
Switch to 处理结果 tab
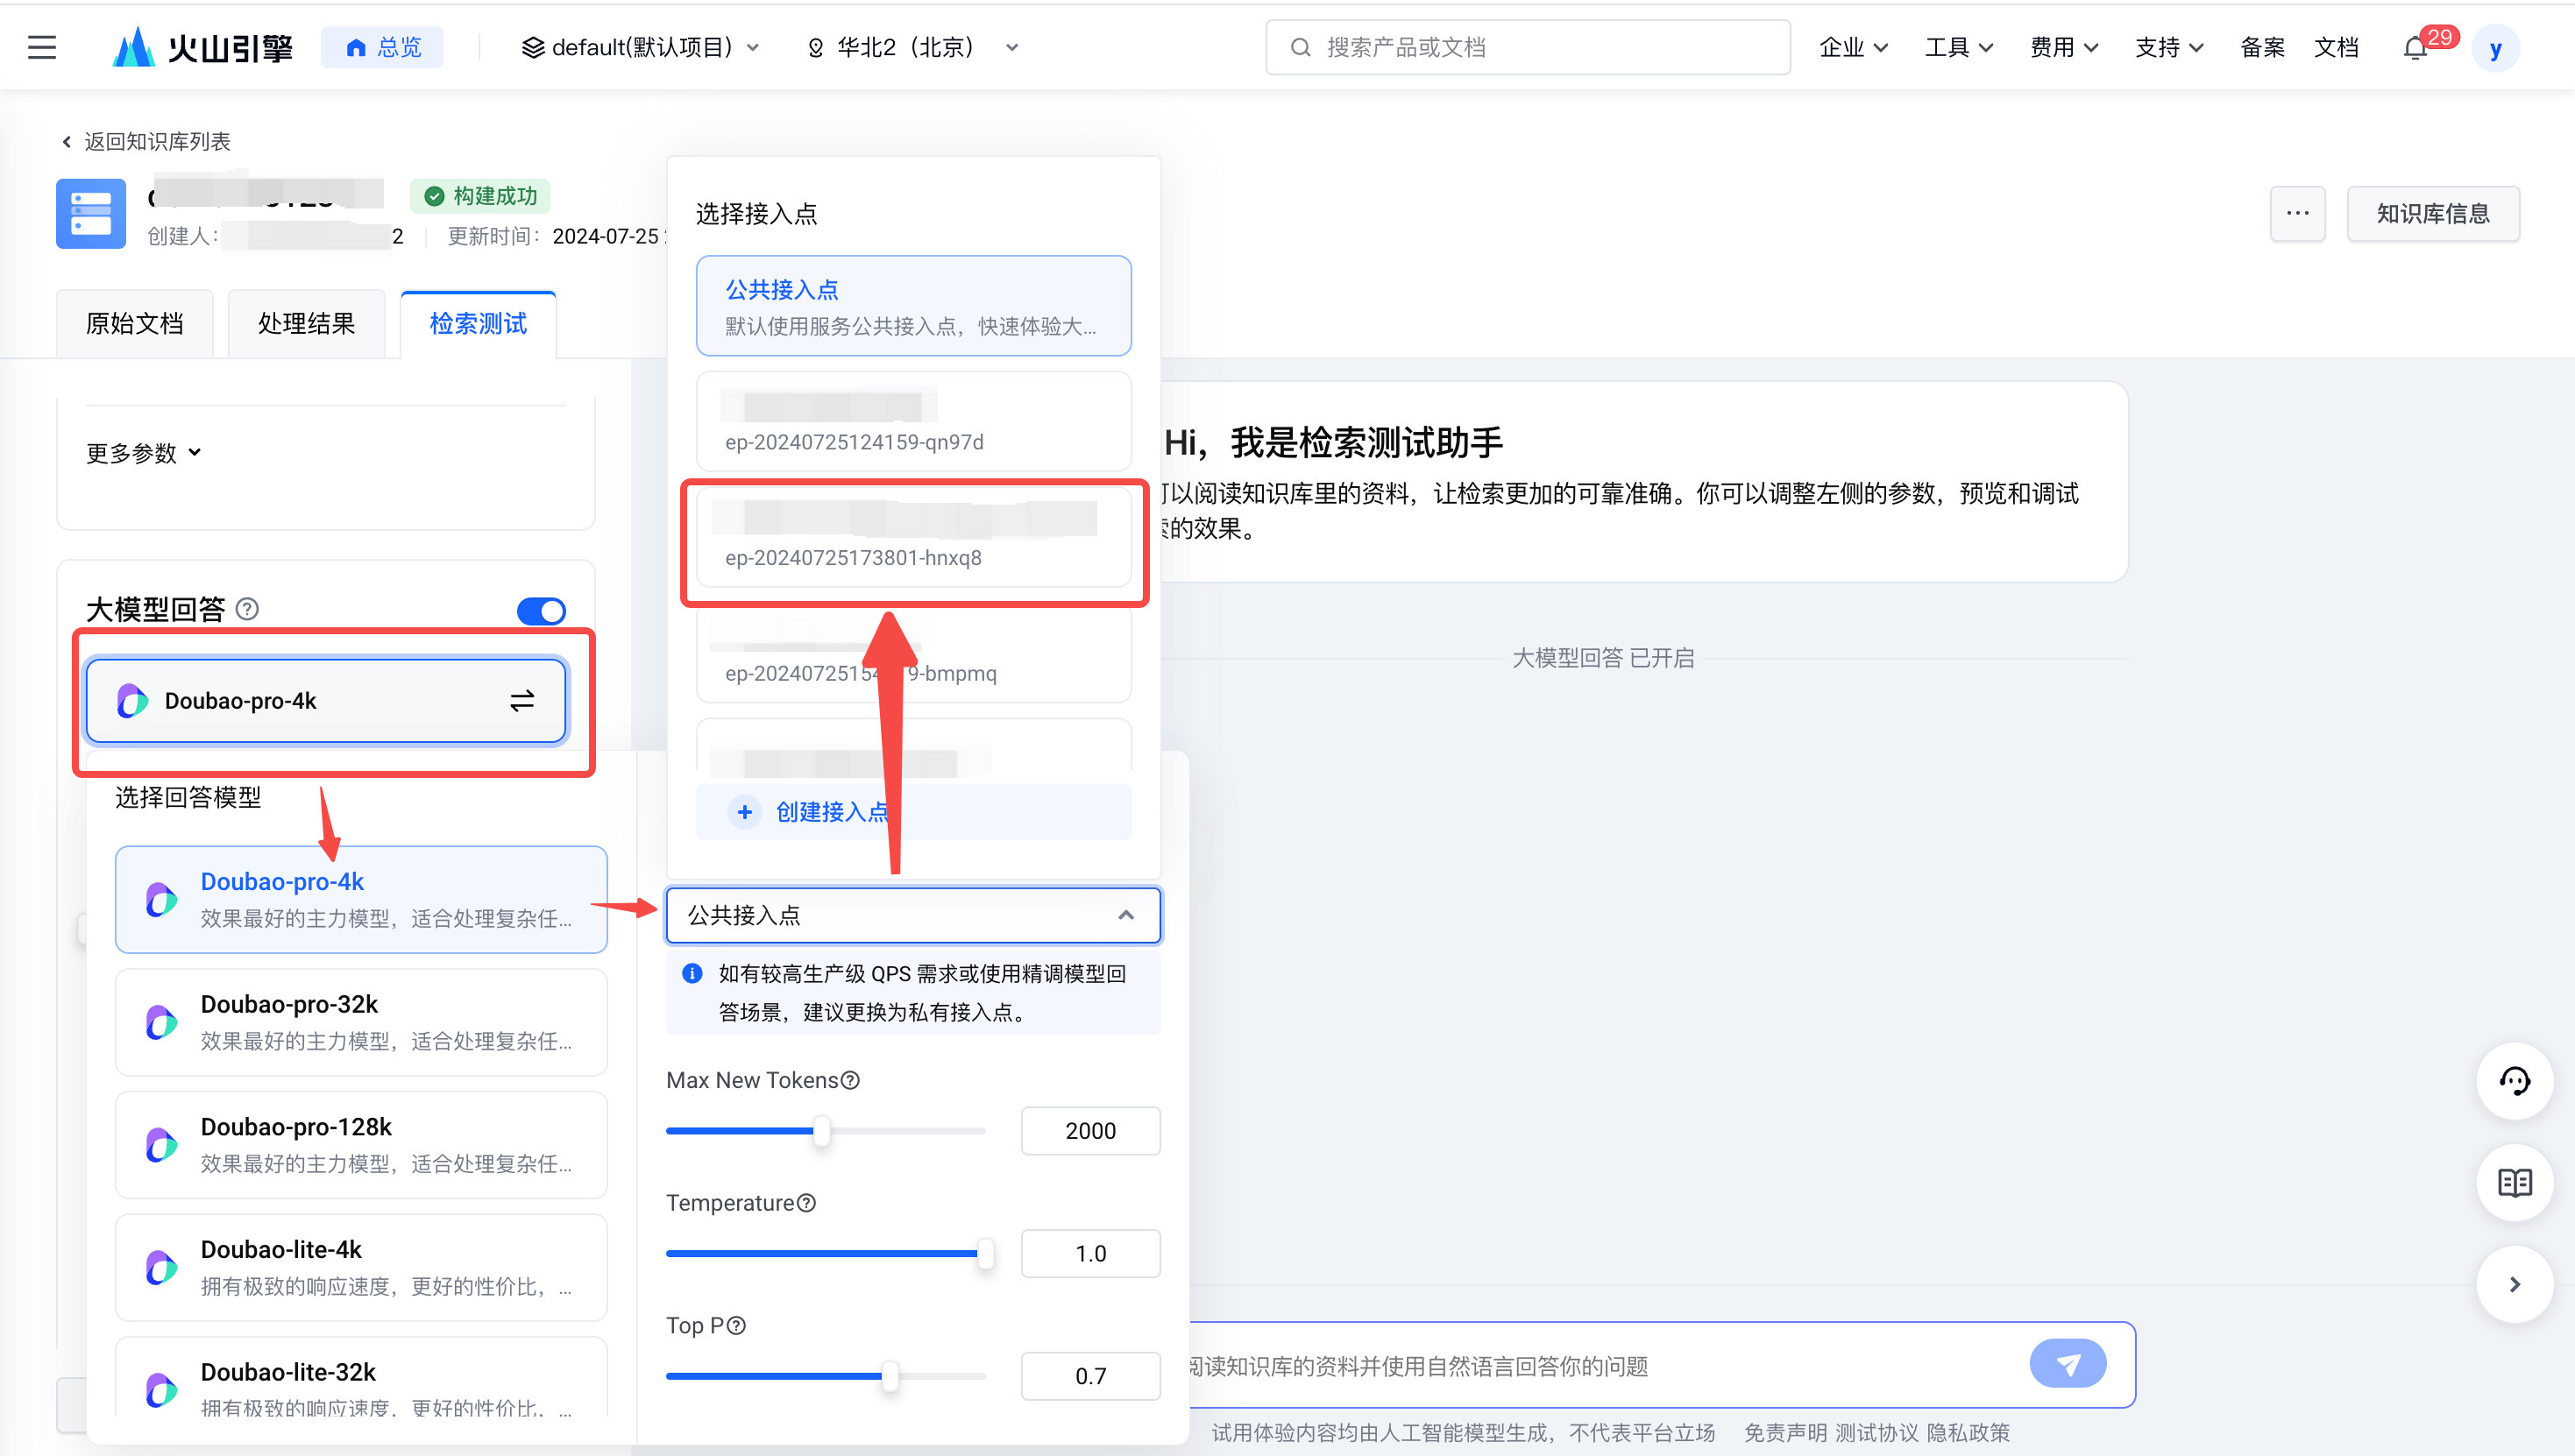pos(306,323)
